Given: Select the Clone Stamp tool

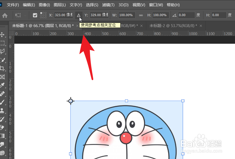Looking at the screenshot, I should [x=2, y=111].
